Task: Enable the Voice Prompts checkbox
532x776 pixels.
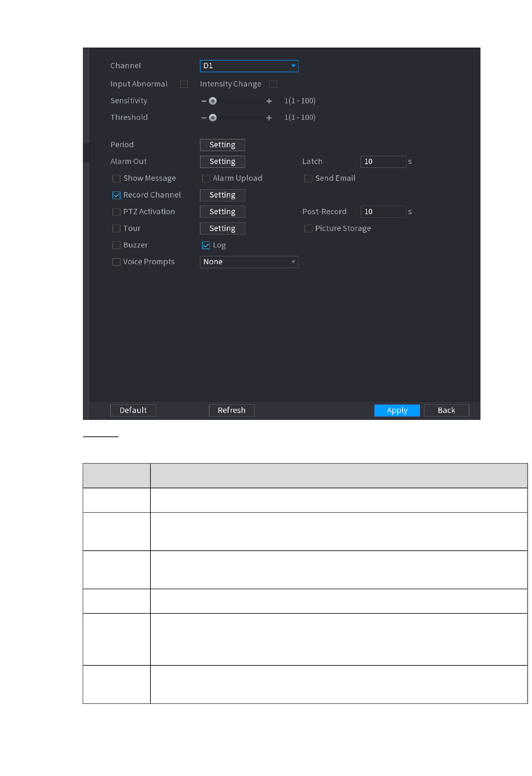Action: point(116,262)
